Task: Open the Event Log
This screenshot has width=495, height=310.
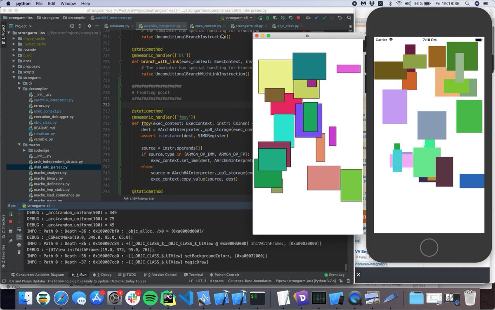Action: [x=334, y=275]
